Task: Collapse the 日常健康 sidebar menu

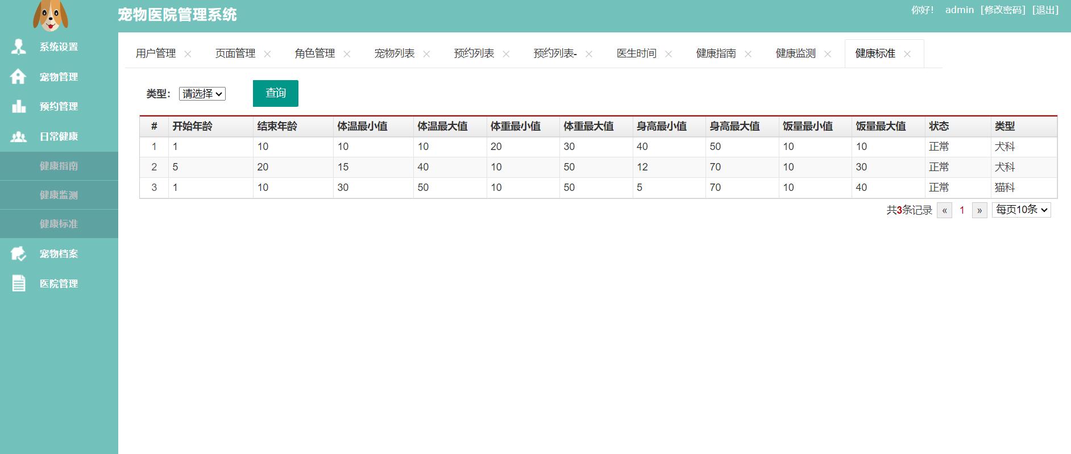Action: 59,136
